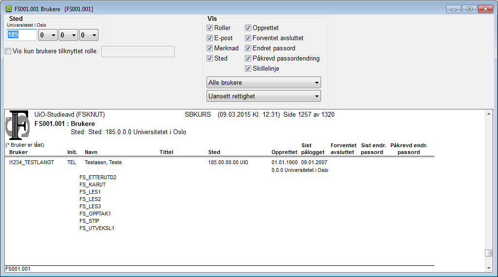This screenshot has width=498, height=277.
Task: Click the Påkrevd endr. passord column header
Action: (x=409, y=149)
